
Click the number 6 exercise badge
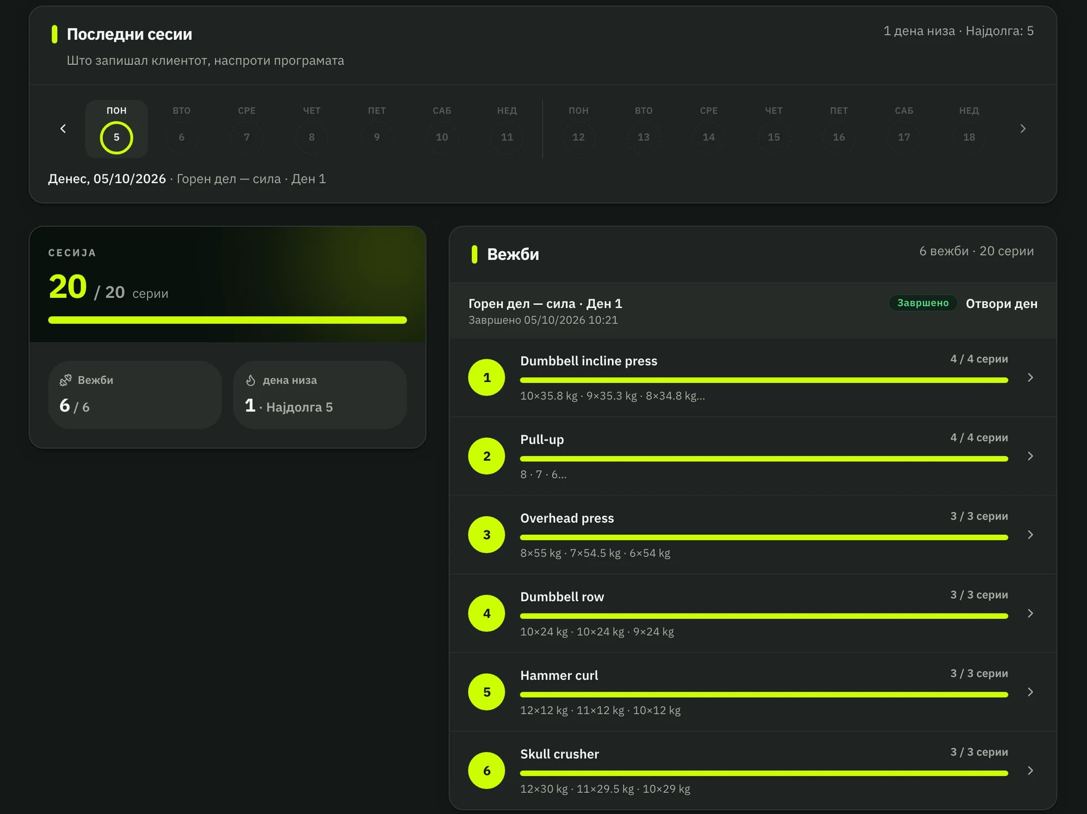pyautogui.click(x=486, y=771)
